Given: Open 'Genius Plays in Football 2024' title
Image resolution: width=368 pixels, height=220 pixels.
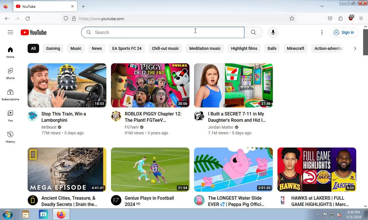Looking at the screenshot, I should (x=149, y=201).
